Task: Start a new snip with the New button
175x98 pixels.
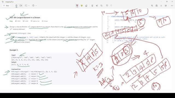Action: (6, 5)
